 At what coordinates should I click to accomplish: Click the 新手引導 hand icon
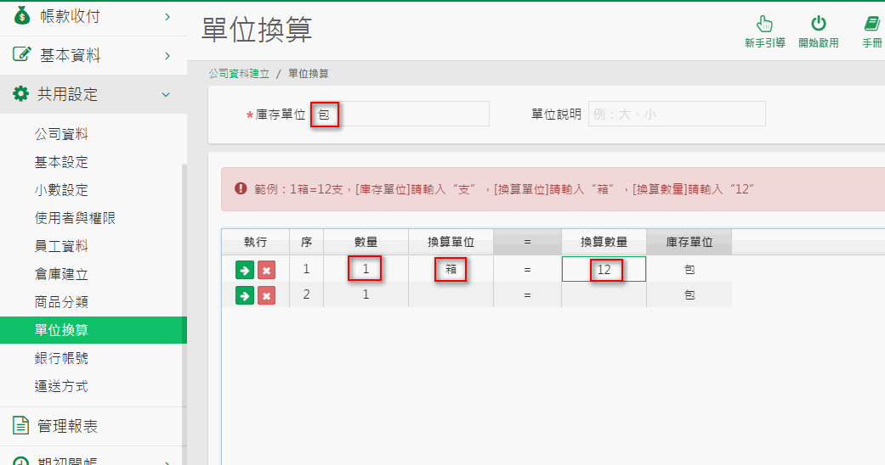764,25
